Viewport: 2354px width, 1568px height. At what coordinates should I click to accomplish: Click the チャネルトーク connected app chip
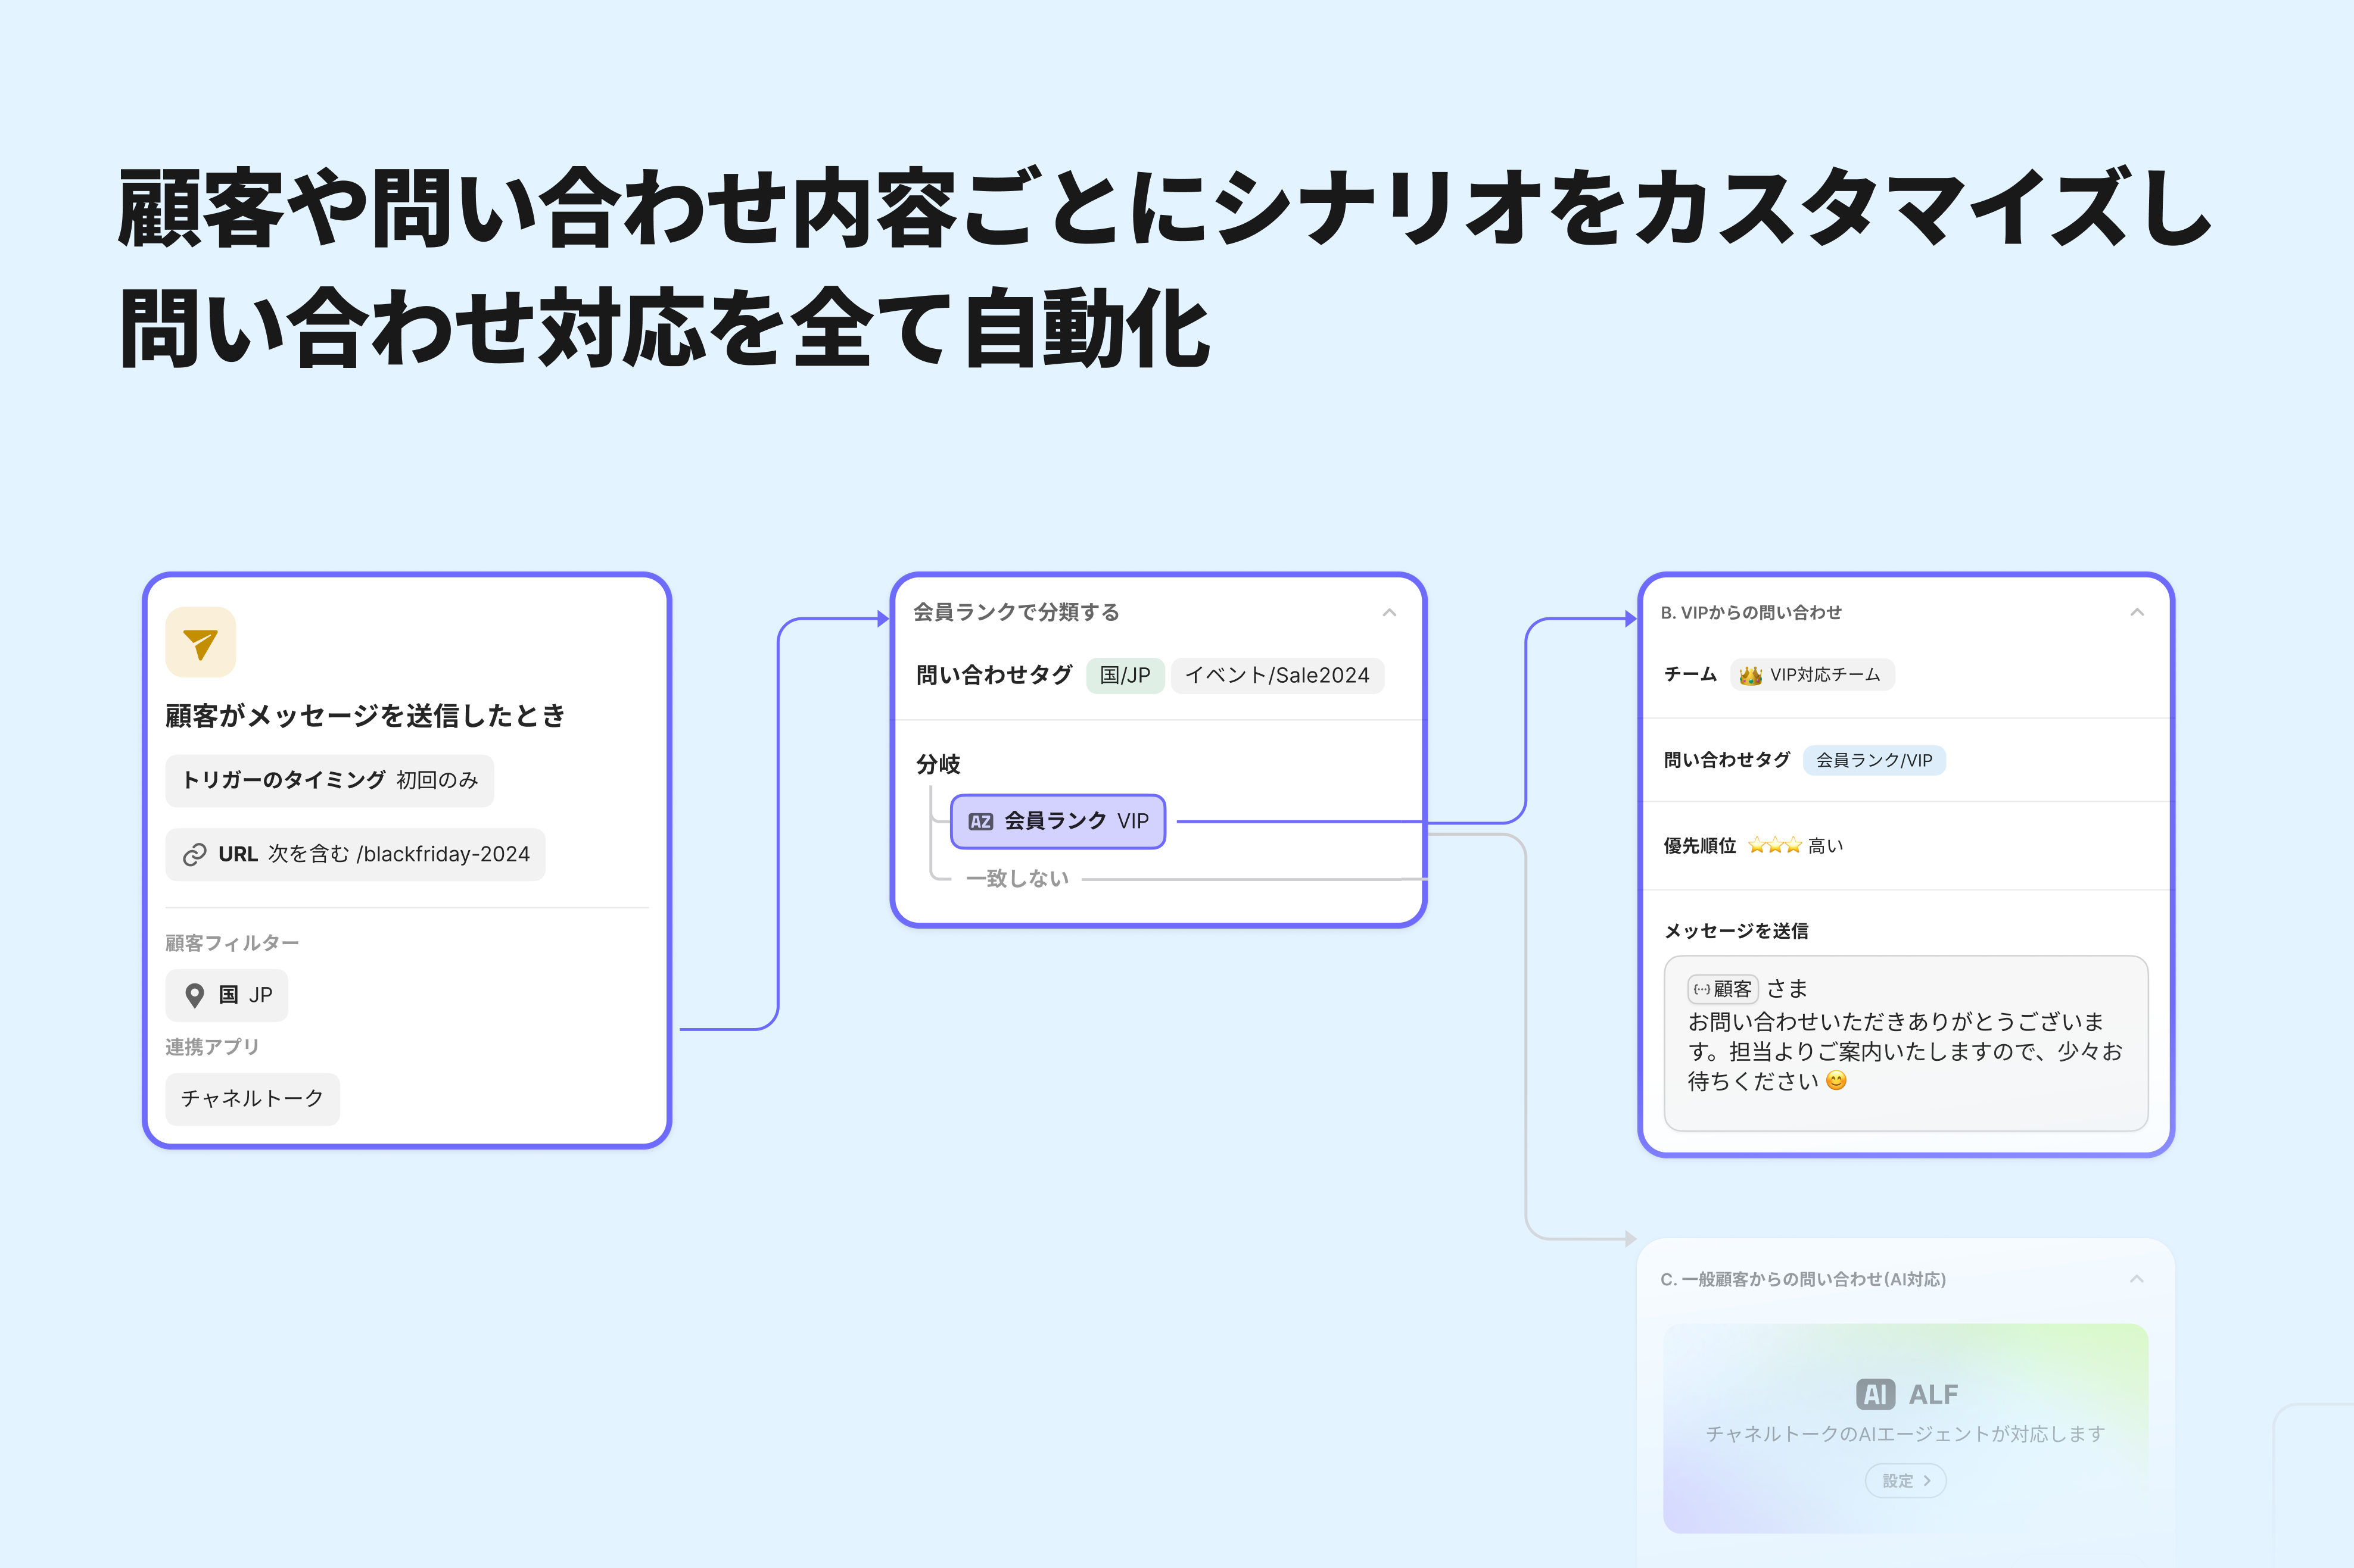pyautogui.click(x=252, y=1099)
